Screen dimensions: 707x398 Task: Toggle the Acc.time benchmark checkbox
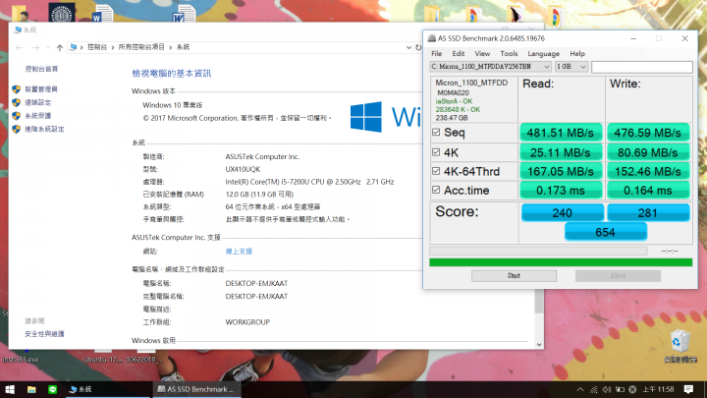click(436, 190)
